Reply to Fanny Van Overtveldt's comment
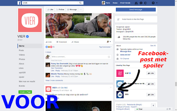Screen dimensions: 177x111 58,70
